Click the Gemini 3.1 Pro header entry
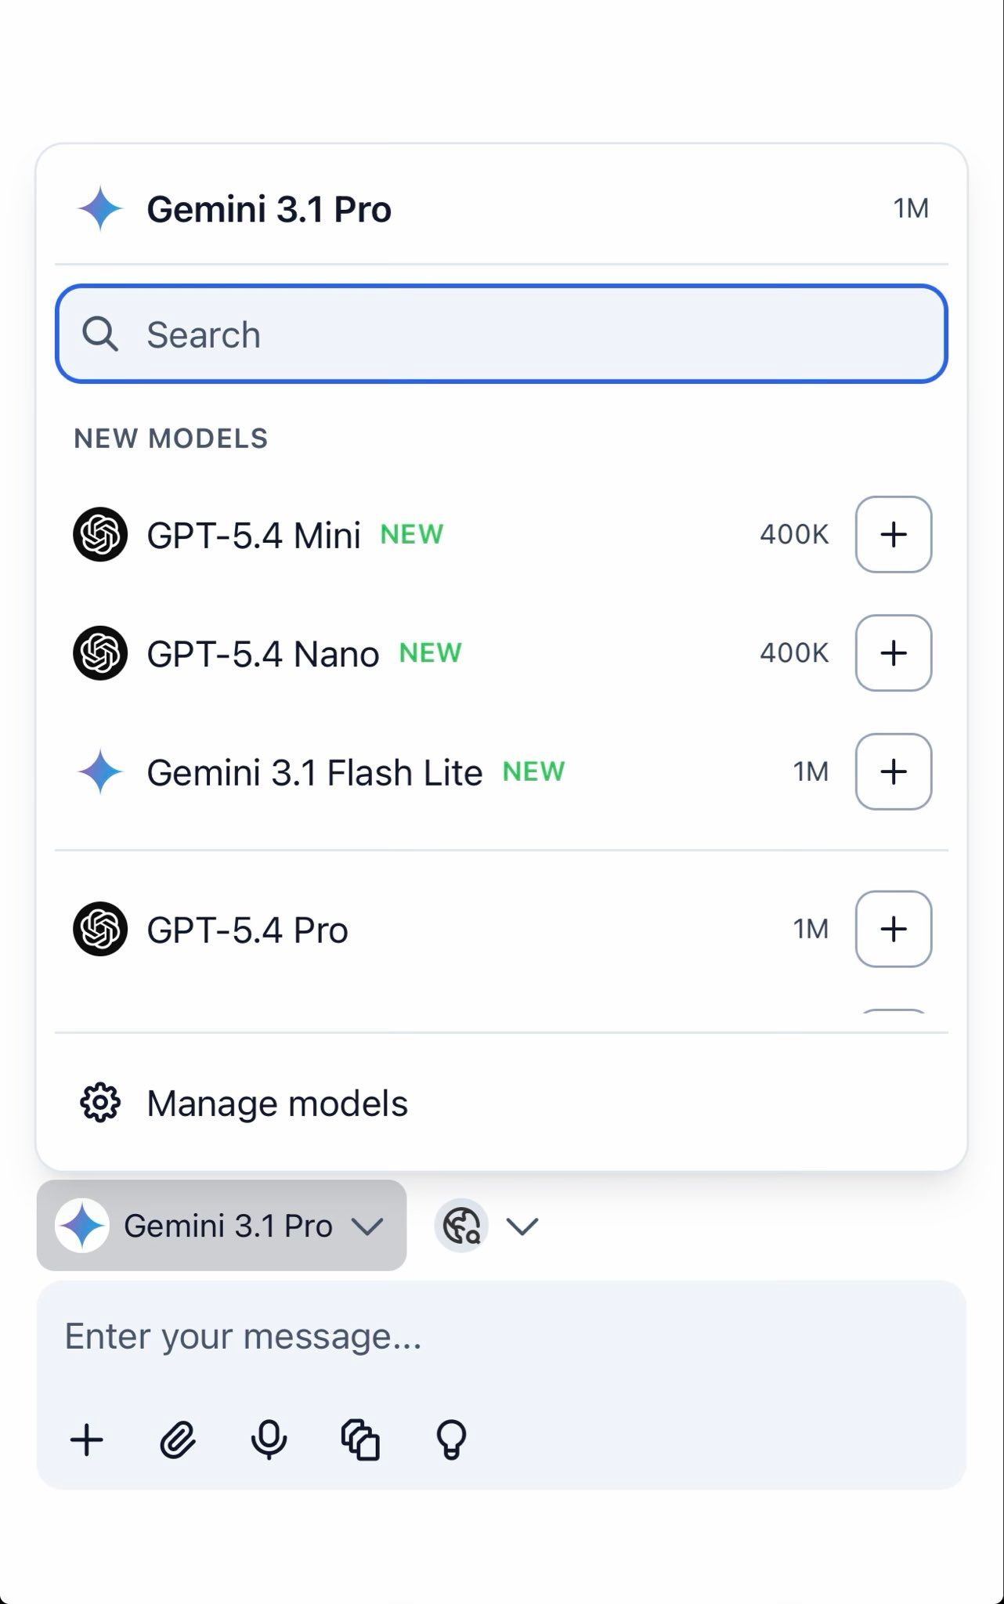Screen dimensions: 1004x1604 269,209
